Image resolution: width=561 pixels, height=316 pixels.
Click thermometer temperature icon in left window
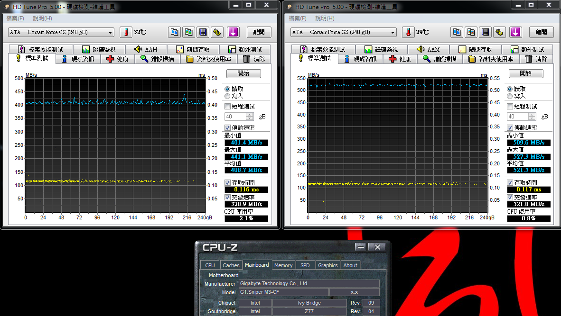[126, 32]
